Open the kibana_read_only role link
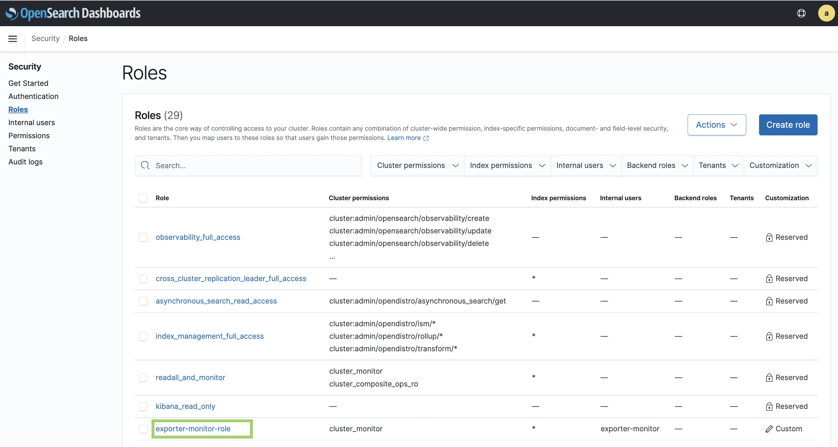Viewport: 838px width, 447px height. click(185, 406)
